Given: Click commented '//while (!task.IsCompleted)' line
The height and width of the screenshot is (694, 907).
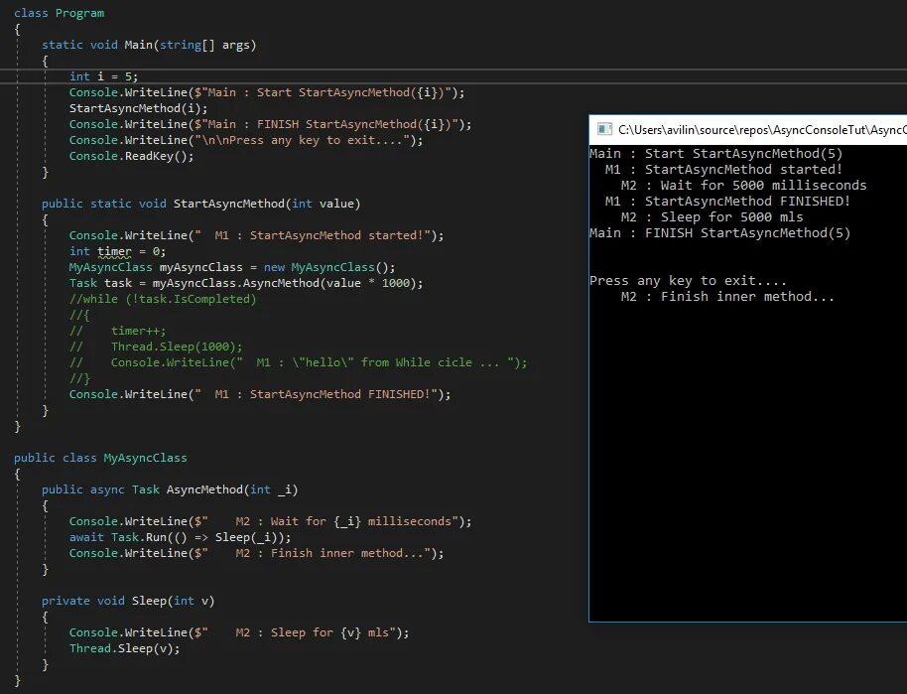Looking at the screenshot, I should (x=163, y=299).
